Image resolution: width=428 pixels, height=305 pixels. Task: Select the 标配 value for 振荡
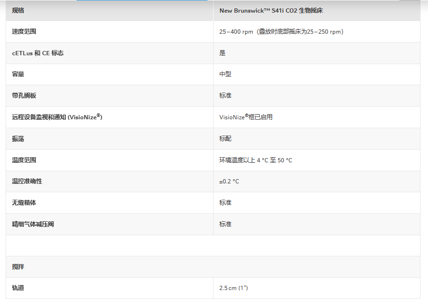225,138
